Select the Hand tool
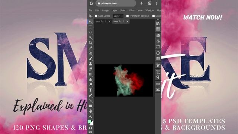This screenshot has width=238, height=134. 90,111
